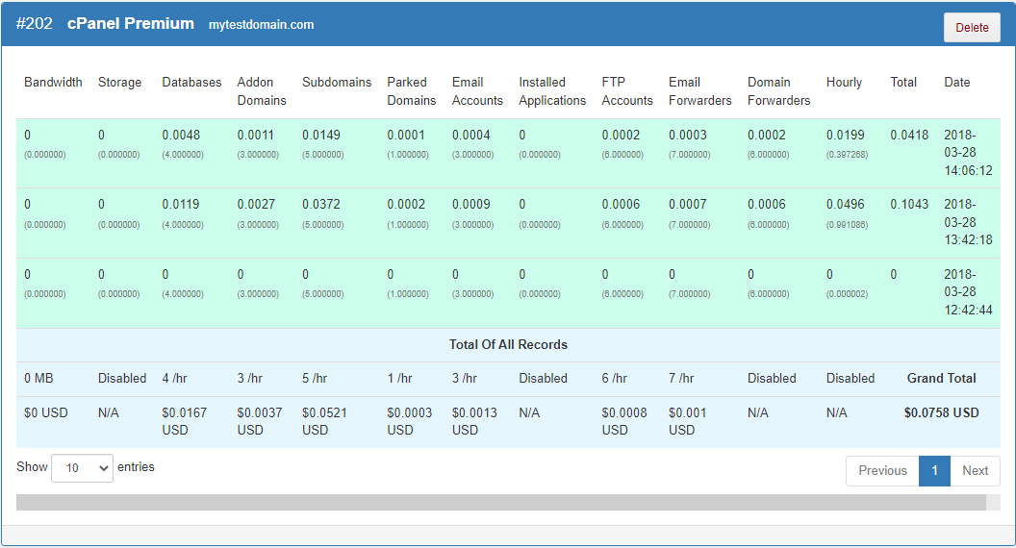Click the (0.991086) hourly sub-value
This screenshot has width=1016, height=548.
(847, 225)
